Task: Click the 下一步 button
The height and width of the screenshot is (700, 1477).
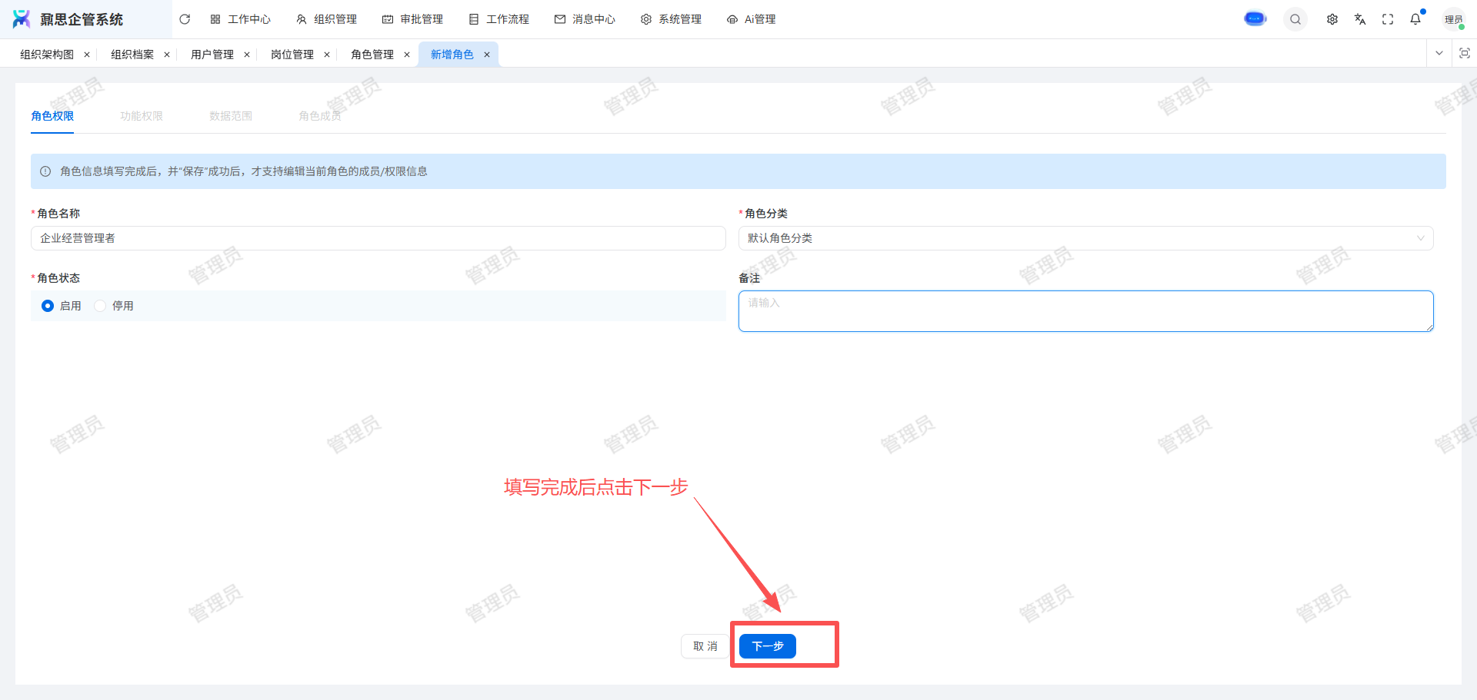Action: (767, 646)
